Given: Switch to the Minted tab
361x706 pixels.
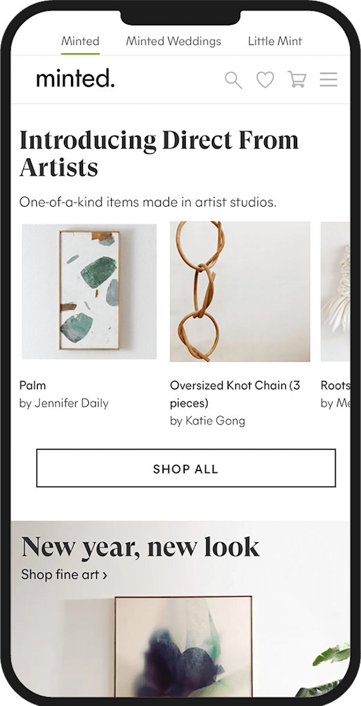Looking at the screenshot, I should click(80, 42).
